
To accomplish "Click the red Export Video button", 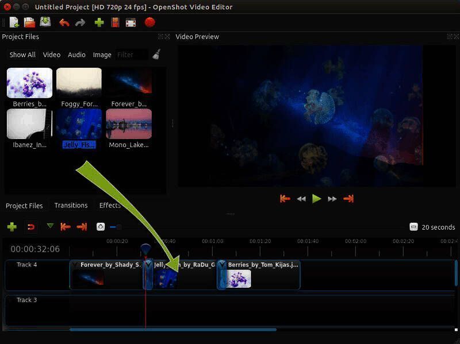I will [149, 22].
